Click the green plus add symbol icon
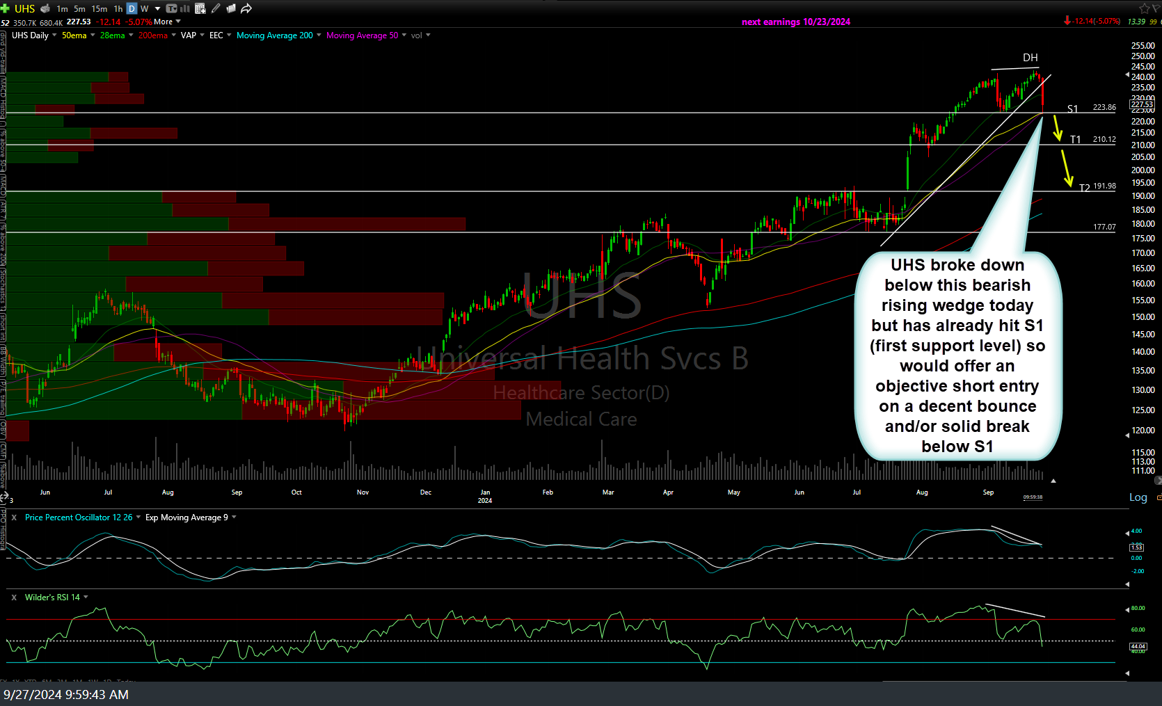Image resolution: width=1162 pixels, height=706 pixels. pos(5,8)
